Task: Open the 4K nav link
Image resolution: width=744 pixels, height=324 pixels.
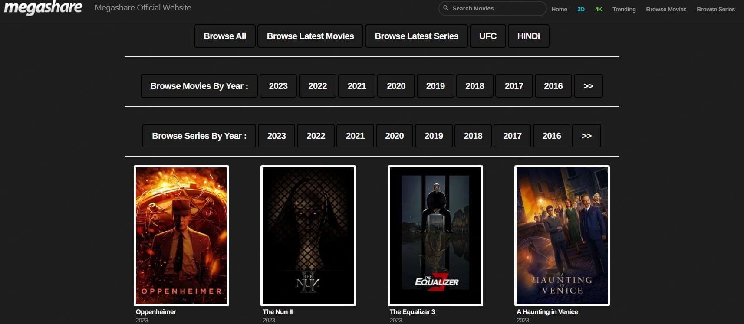Action: coord(599,9)
